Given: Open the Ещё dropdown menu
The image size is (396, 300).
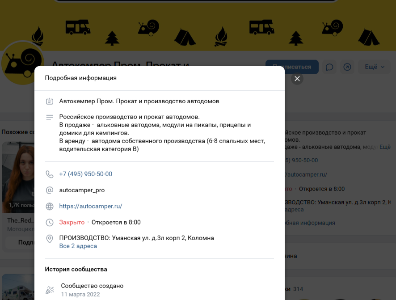Looking at the screenshot, I should (374, 67).
